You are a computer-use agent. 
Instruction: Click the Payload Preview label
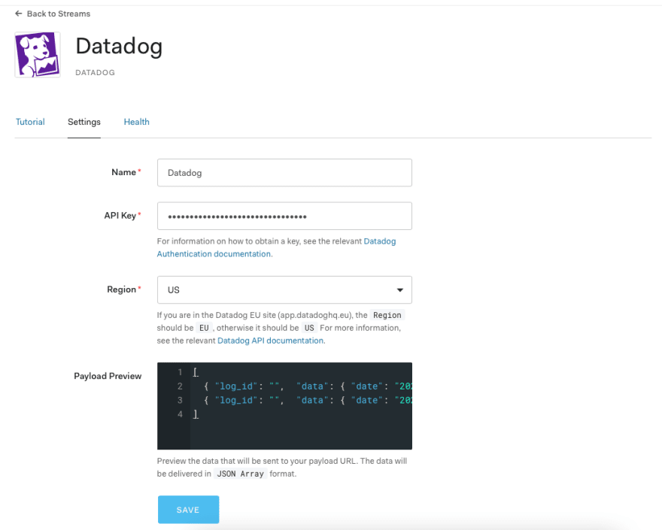pos(108,376)
